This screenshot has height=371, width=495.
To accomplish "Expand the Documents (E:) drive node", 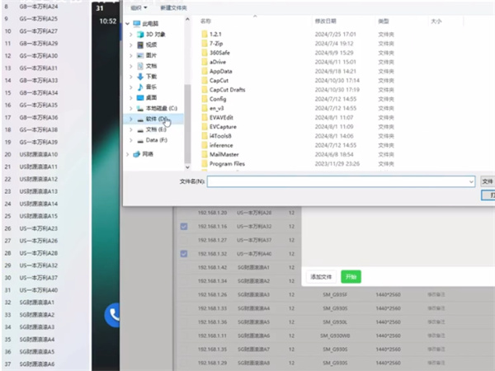I will click(130, 129).
